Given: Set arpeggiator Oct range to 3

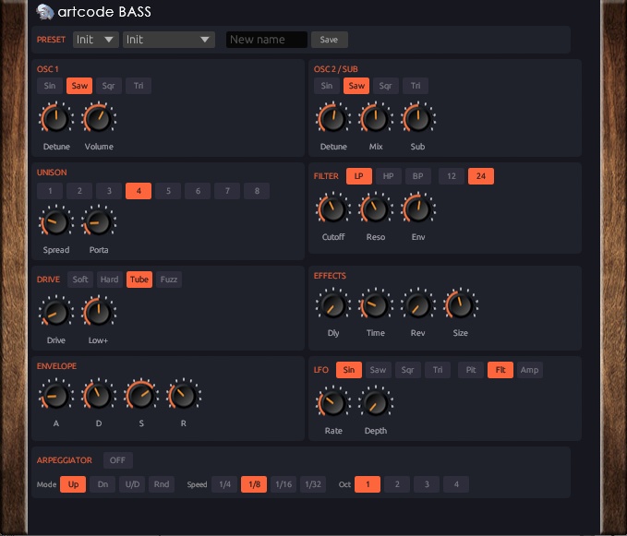Looking at the screenshot, I should coord(427,484).
